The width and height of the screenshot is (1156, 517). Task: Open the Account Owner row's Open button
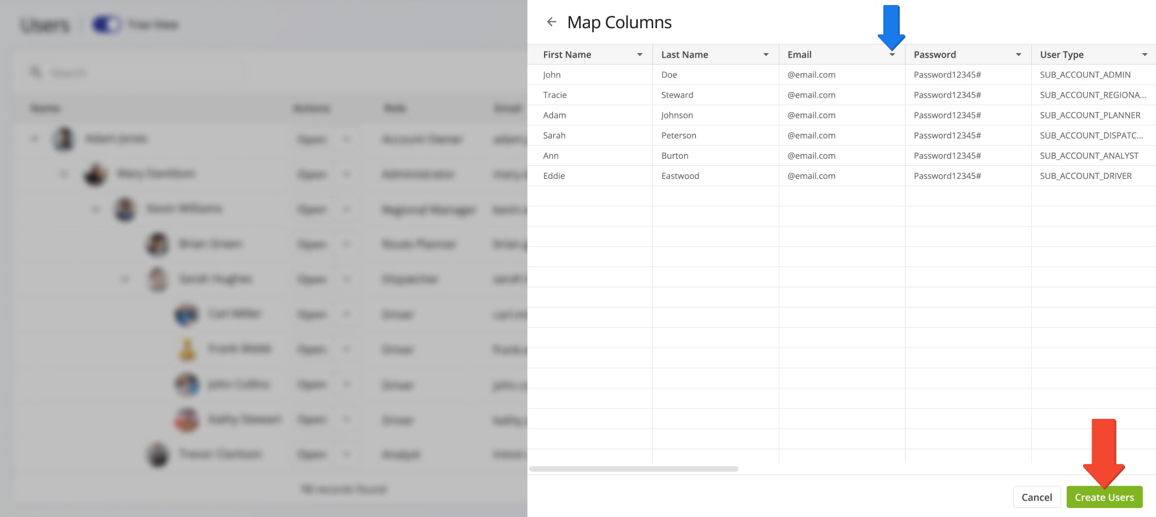coord(312,139)
